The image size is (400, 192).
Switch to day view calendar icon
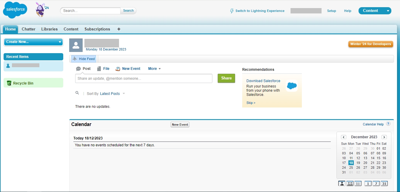coord(368,184)
